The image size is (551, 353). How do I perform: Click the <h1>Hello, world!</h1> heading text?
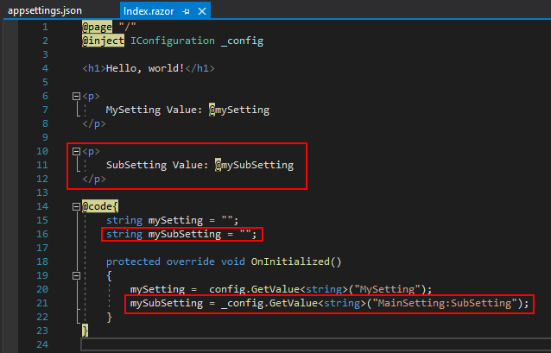pyautogui.click(x=148, y=68)
